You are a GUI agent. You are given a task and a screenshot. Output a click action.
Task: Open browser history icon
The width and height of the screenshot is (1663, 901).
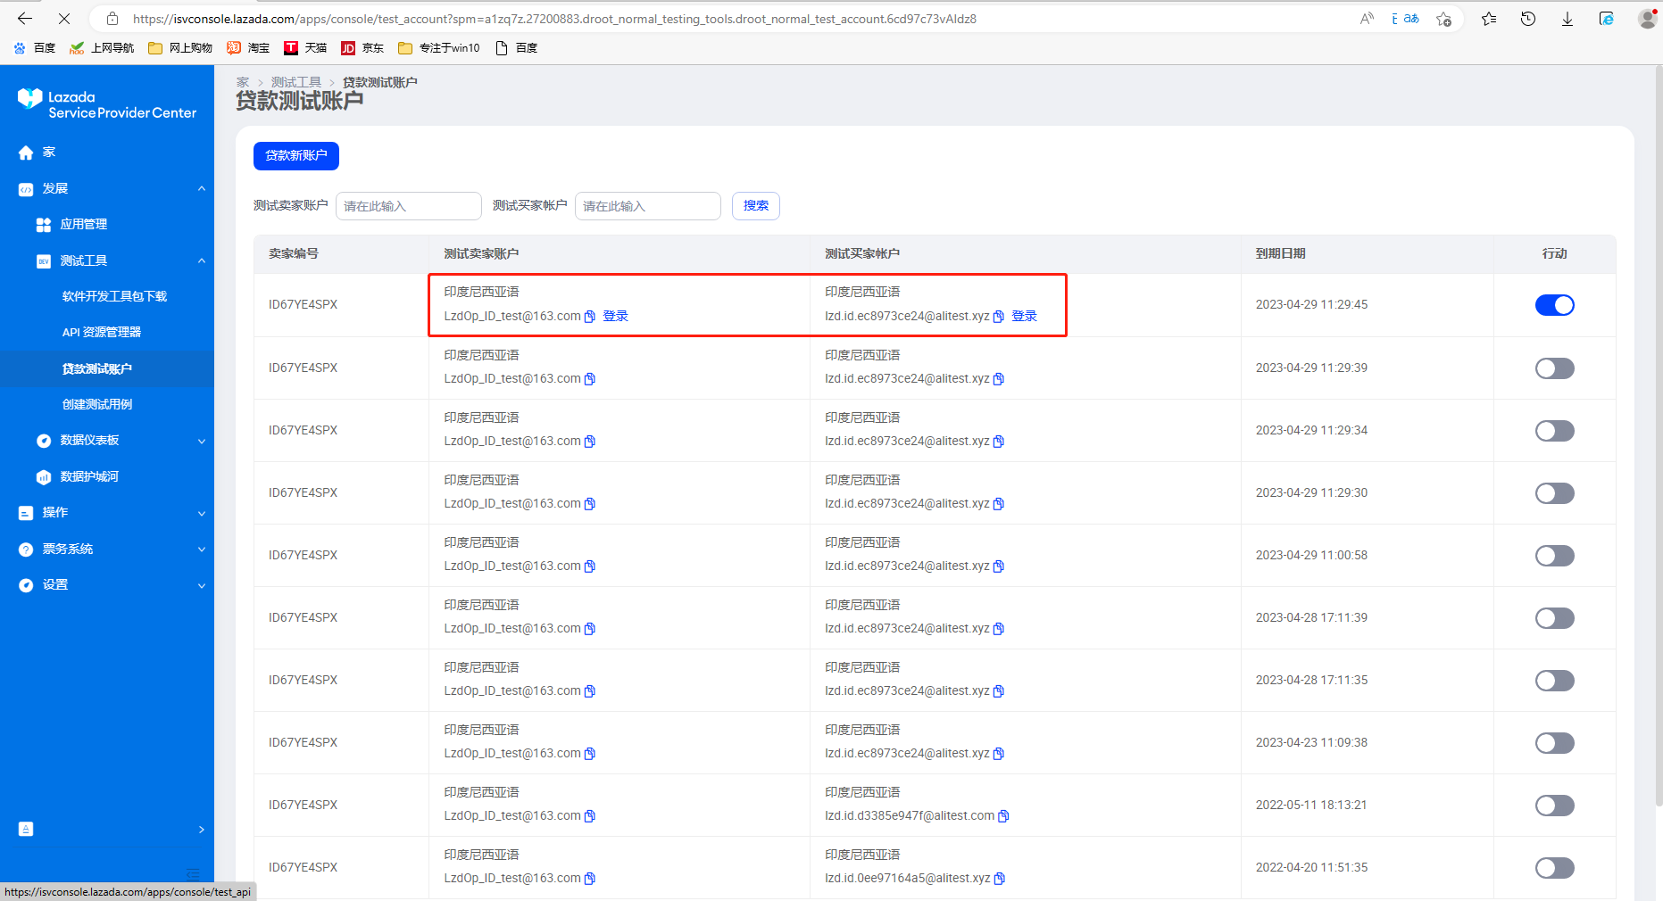tap(1527, 19)
